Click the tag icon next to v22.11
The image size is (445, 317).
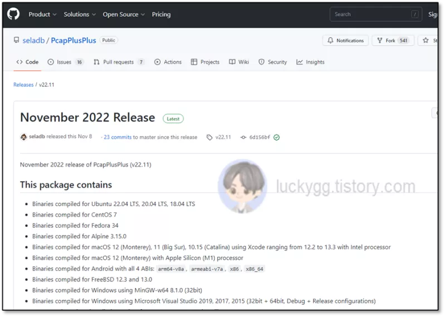click(x=209, y=138)
